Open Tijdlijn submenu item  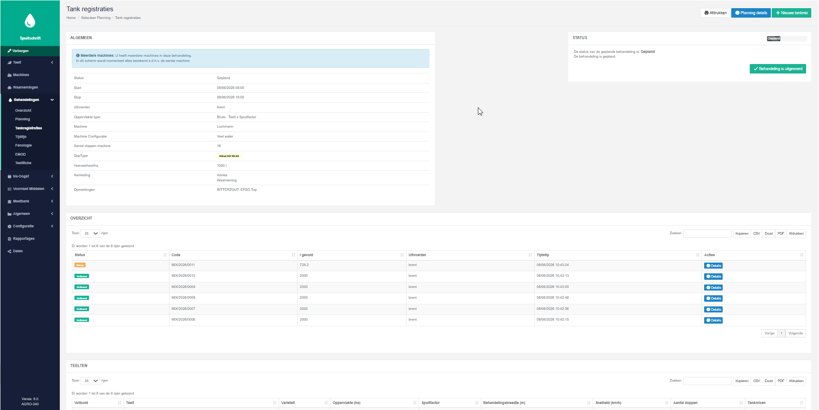click(x=21, y=137)
